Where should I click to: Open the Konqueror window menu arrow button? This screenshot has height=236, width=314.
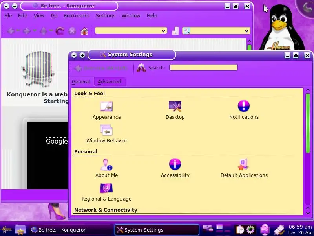coord(6,6)
